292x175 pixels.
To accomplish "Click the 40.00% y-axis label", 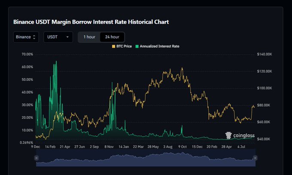I will tap(27, 92).
